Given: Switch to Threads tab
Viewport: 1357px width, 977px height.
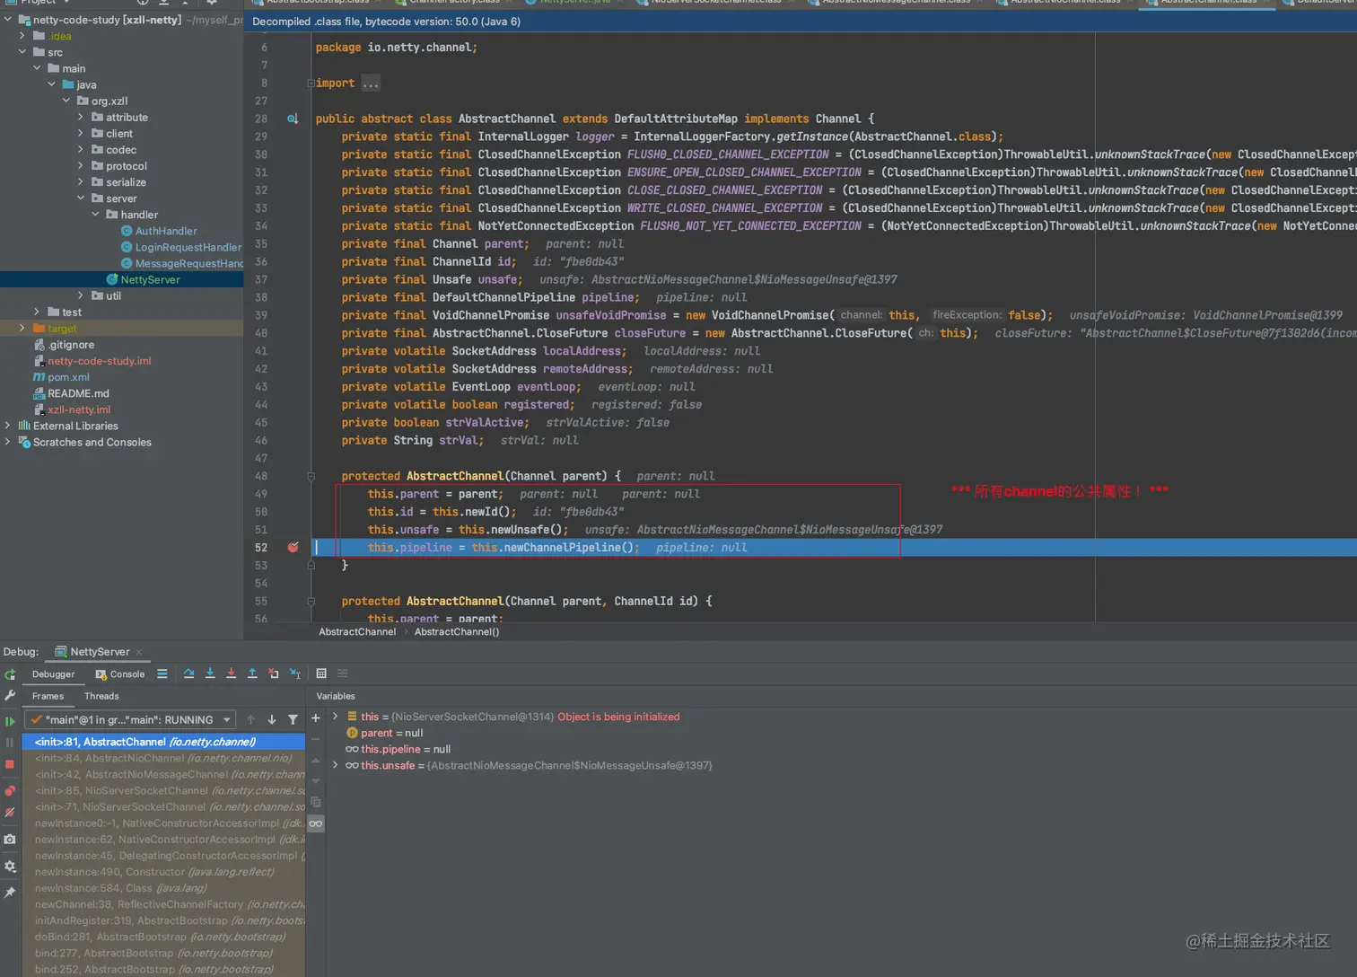Looking at the screenshot, I should 101,696.
